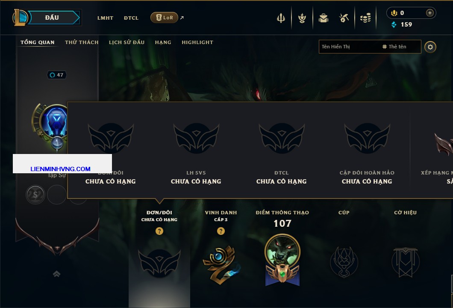453x308 pixels.
Task: Open the Clash trident icon in header
Action: 281,18
